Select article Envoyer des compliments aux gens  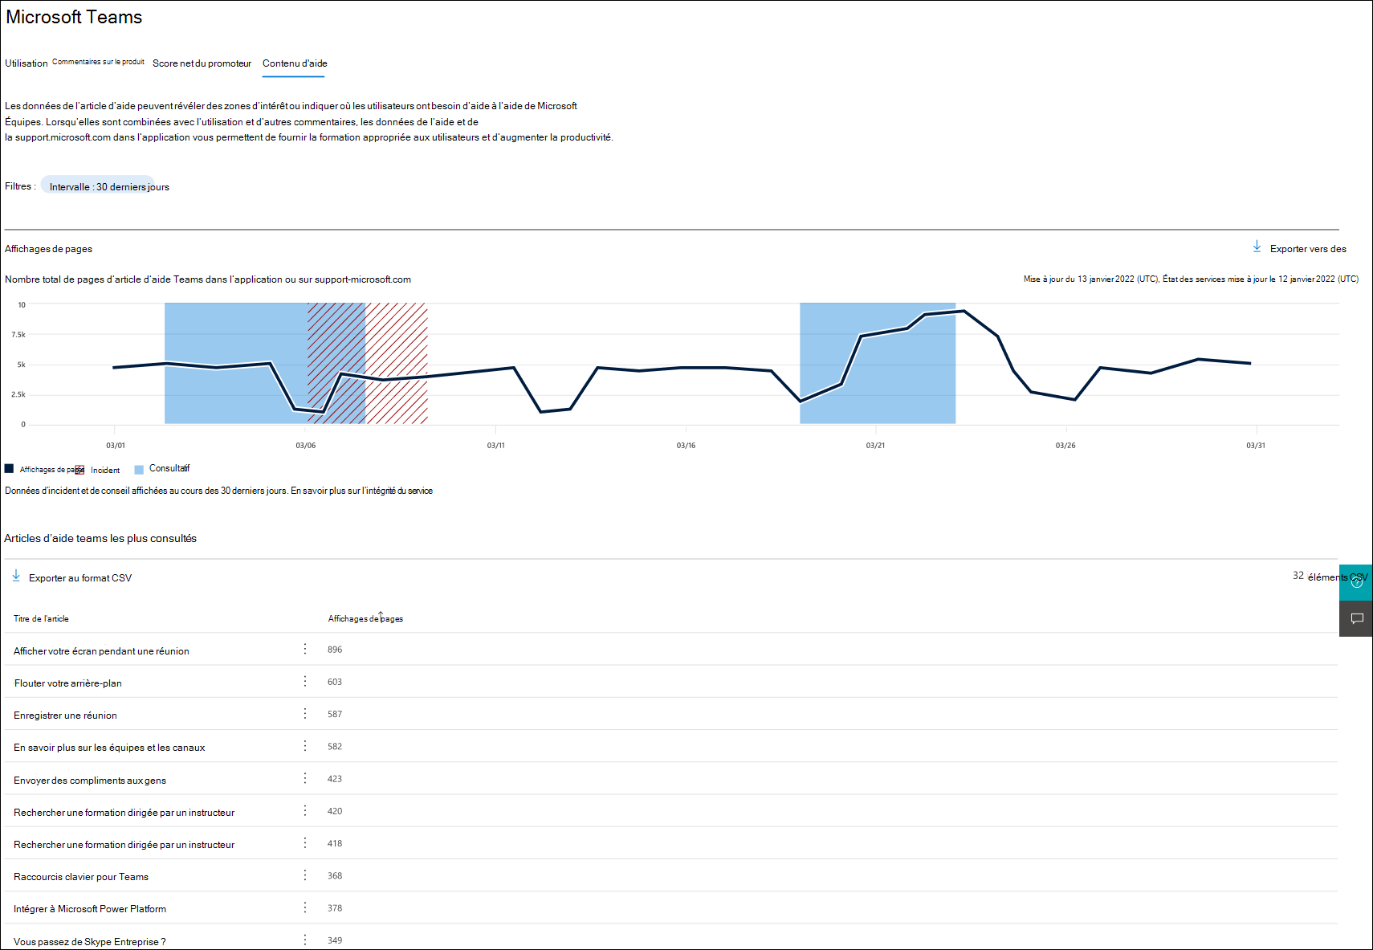tap(90, 781)
